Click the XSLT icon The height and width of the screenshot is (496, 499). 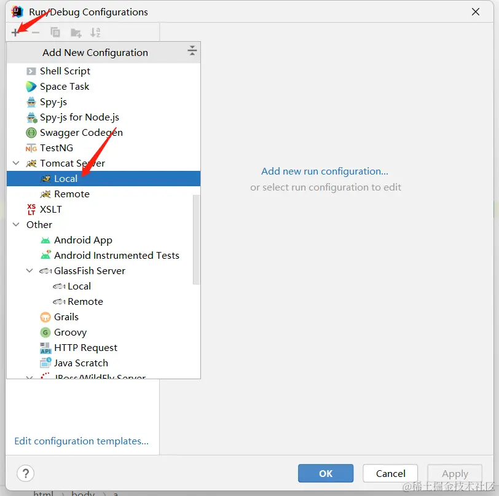click(31, 210)
